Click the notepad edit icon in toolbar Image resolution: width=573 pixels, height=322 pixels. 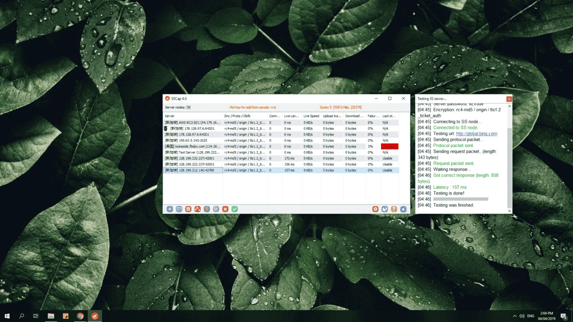pyautogui.click(x=216, y=209)
